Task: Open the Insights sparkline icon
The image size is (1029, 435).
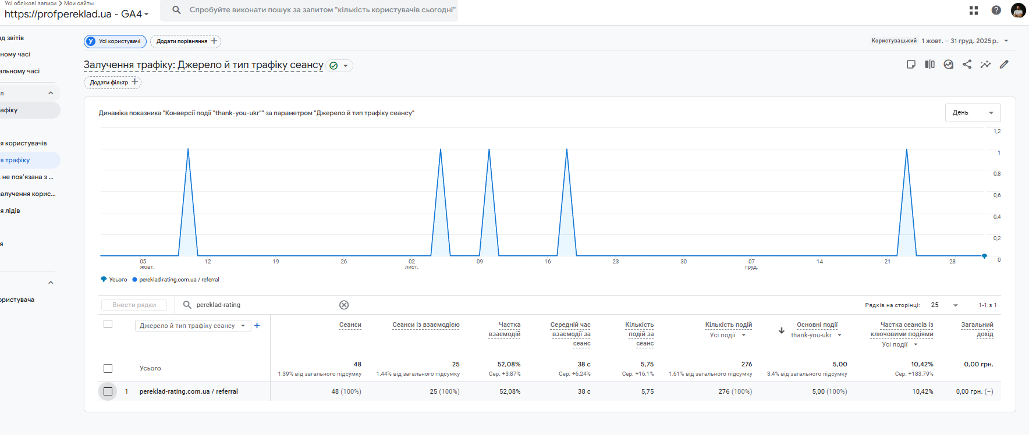Action: coord(985,65)
